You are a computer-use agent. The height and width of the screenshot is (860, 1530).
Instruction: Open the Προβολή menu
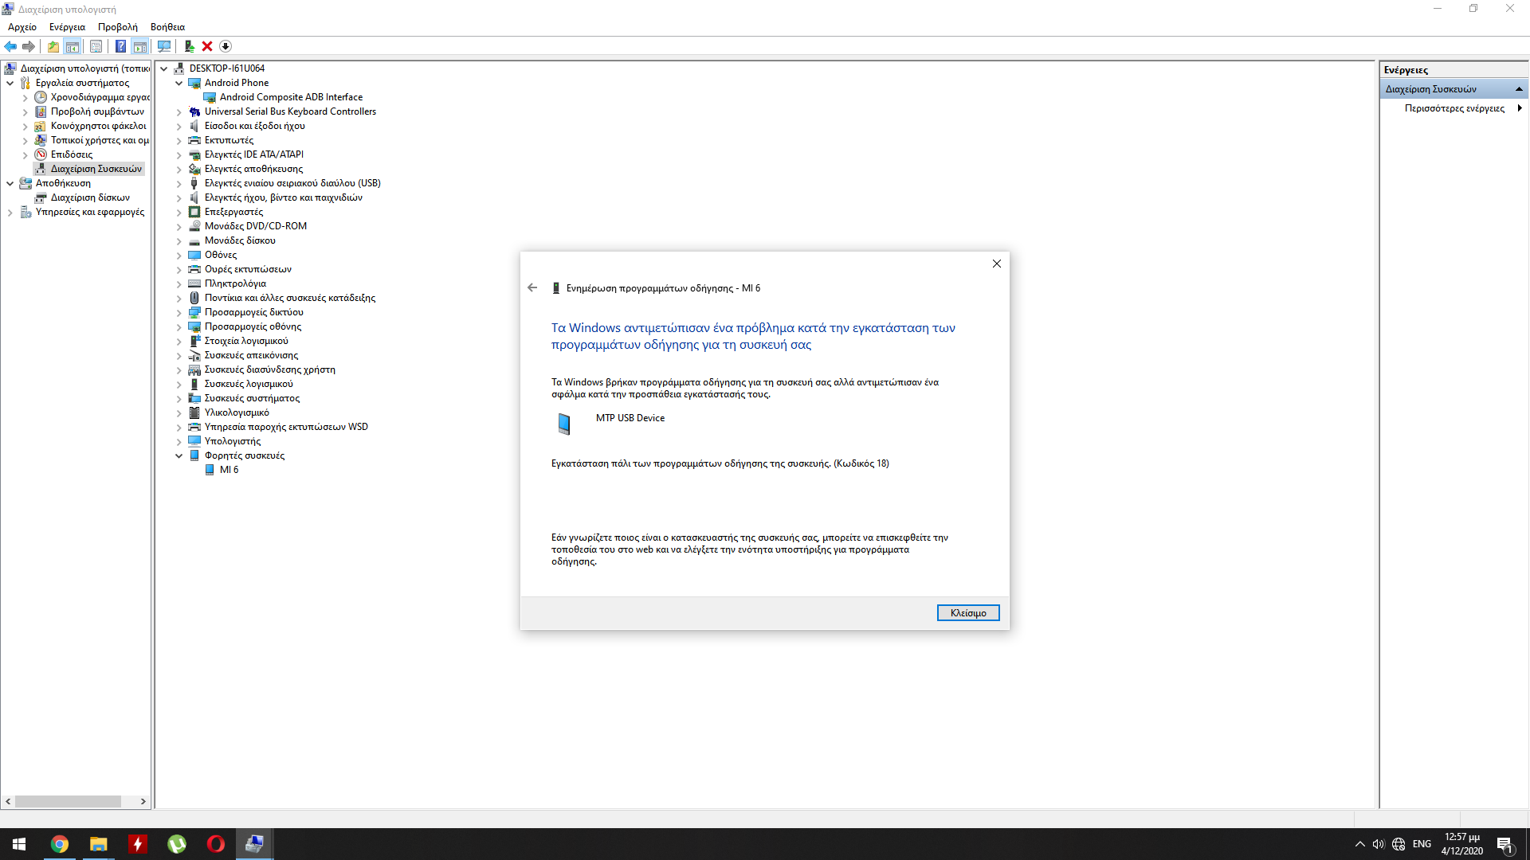pos(117,27)
